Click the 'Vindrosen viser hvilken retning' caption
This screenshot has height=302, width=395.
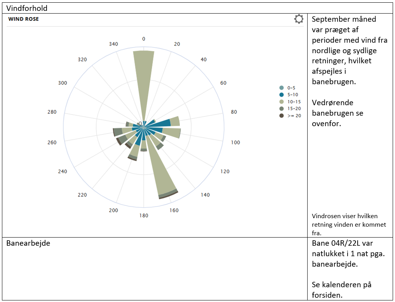pyautogui.click(x=349, y=225)
